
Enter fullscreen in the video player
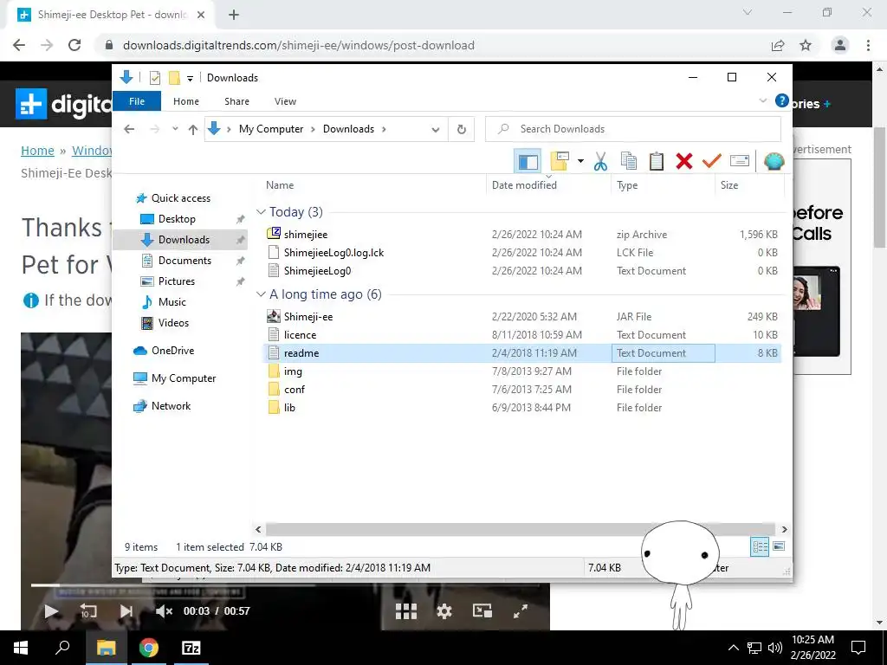tap(521, 610)
